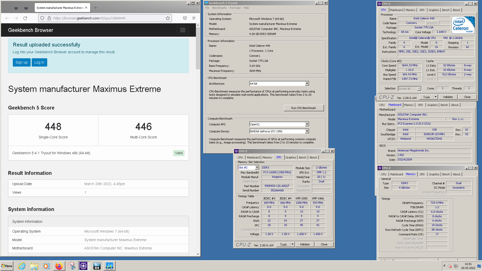Viewport: 482px width, 271px height.
Task: Click Core Voltage value 1.648 V
Action: click(441, 32)
